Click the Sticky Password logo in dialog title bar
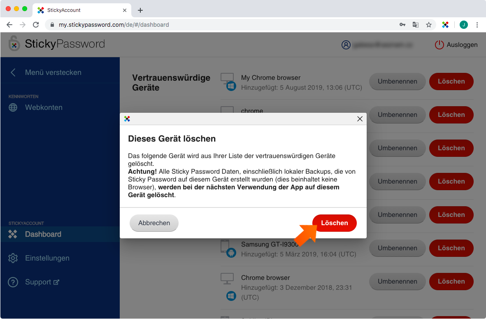The height and width of the screenshot is (319, 486). (x=127, y=119)
